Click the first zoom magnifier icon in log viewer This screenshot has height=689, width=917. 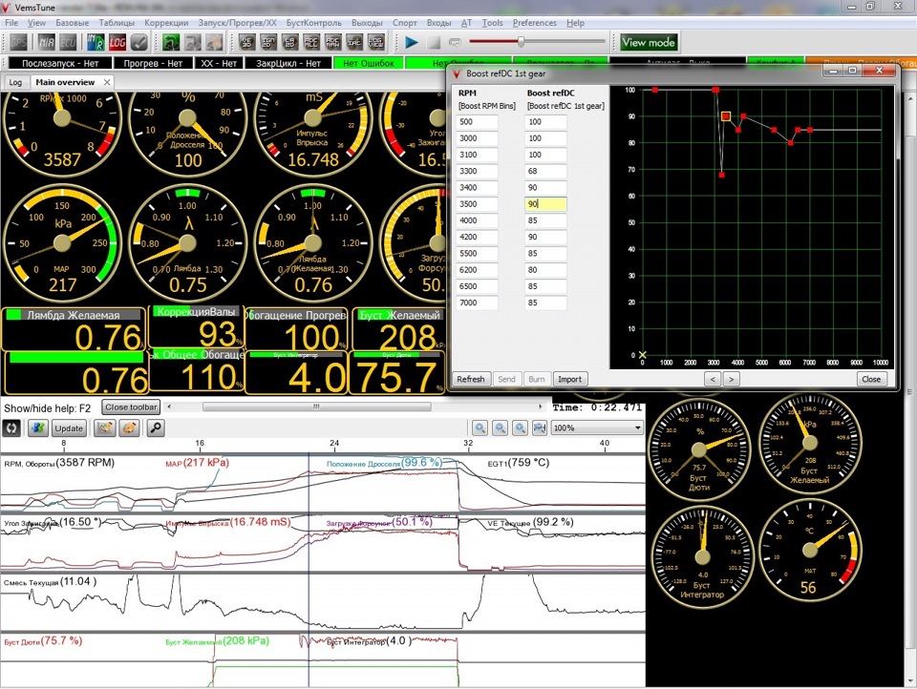[480, 428]
